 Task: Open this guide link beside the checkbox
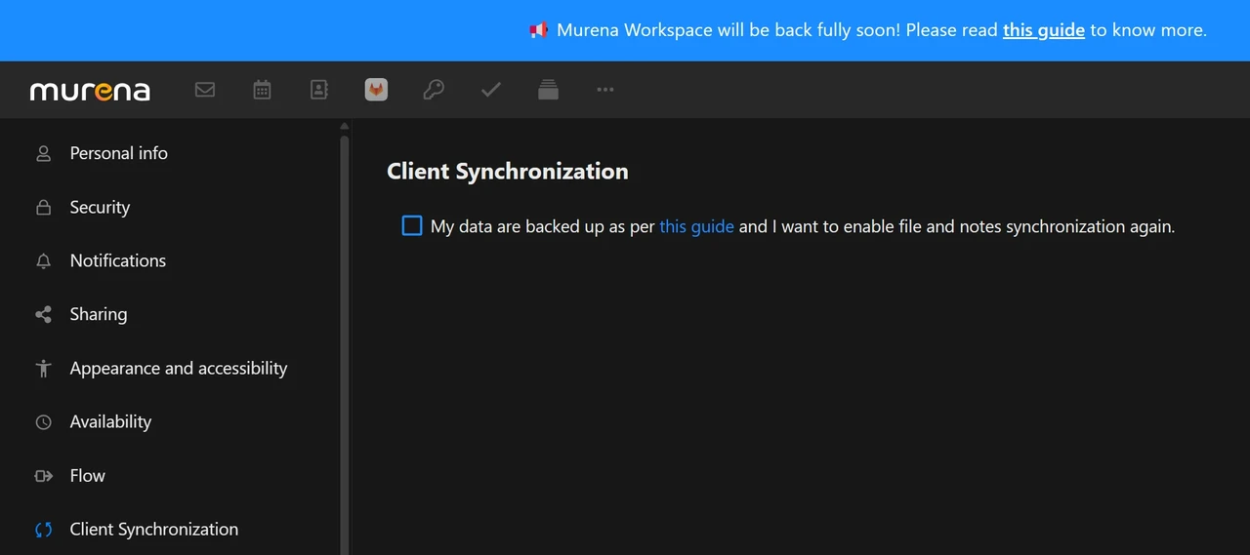(x=696, y=226)
